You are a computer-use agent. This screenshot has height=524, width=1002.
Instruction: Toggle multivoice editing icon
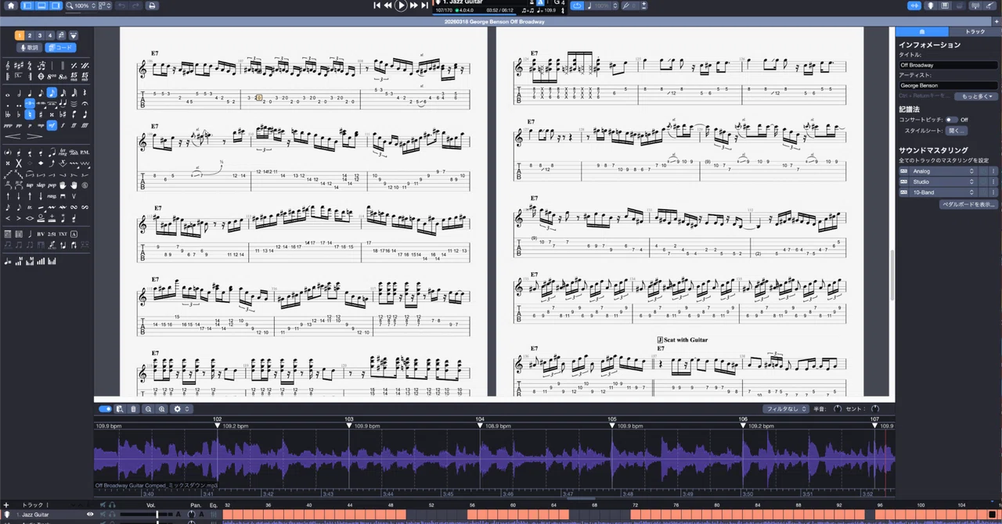click(60, 35)
